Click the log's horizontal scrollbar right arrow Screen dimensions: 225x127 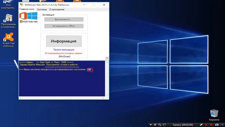(103, 98)
